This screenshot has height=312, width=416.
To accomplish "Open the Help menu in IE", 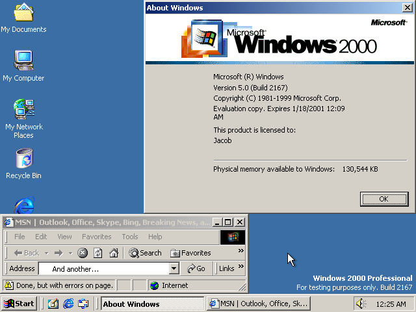I will [155, 237].
